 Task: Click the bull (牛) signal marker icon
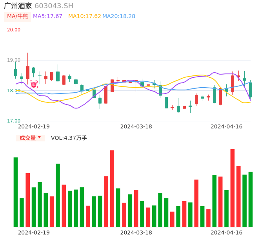(x=34, y=84)
